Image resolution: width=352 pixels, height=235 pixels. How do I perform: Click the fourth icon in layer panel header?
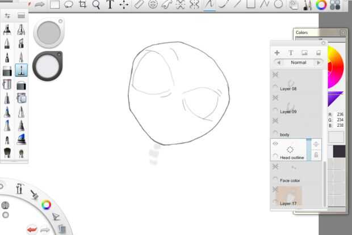tap(319, 53)
